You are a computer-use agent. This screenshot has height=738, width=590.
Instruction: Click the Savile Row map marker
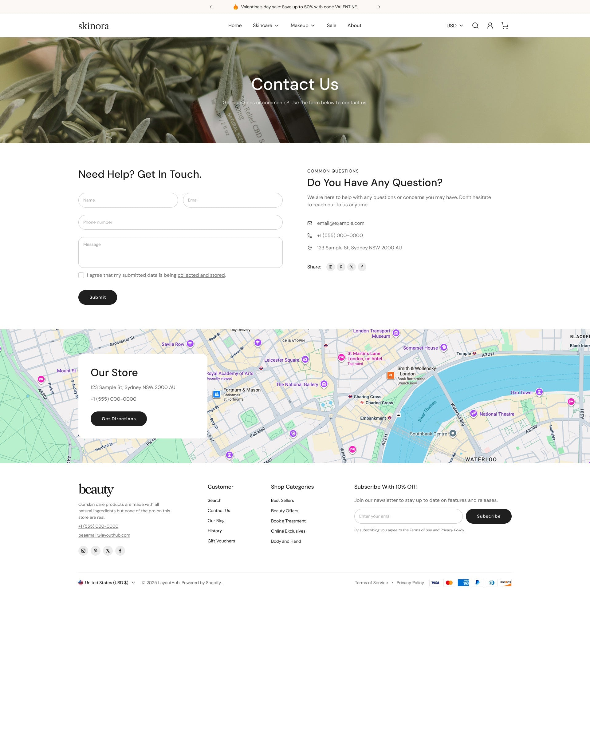[190, 344]
